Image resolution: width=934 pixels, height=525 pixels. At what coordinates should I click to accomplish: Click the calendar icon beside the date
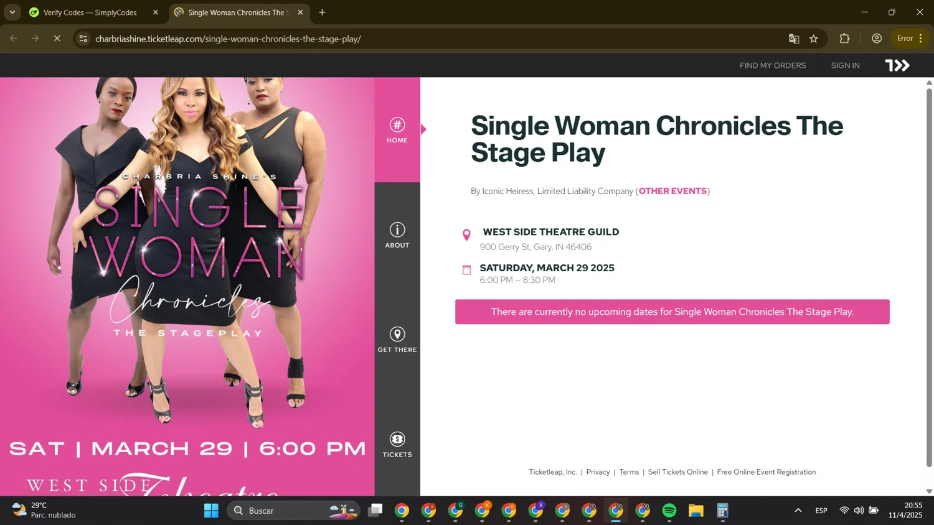(466, 270)
